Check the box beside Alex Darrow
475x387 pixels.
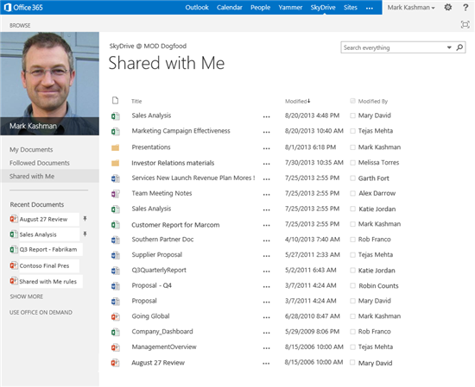click(352, 193)
